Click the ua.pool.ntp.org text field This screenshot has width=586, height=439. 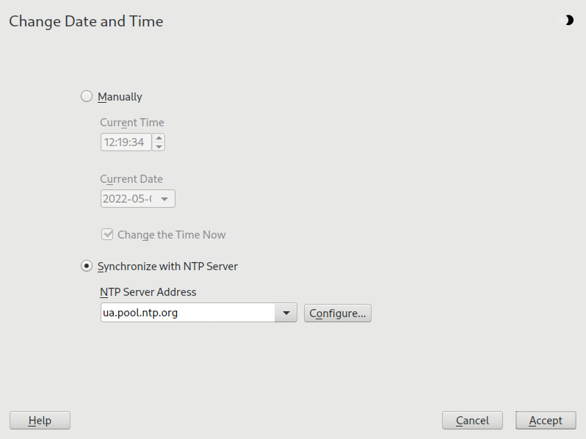(x=187, y=313)
